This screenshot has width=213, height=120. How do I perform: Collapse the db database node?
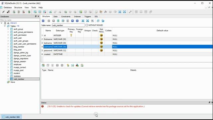click(2, 23)
